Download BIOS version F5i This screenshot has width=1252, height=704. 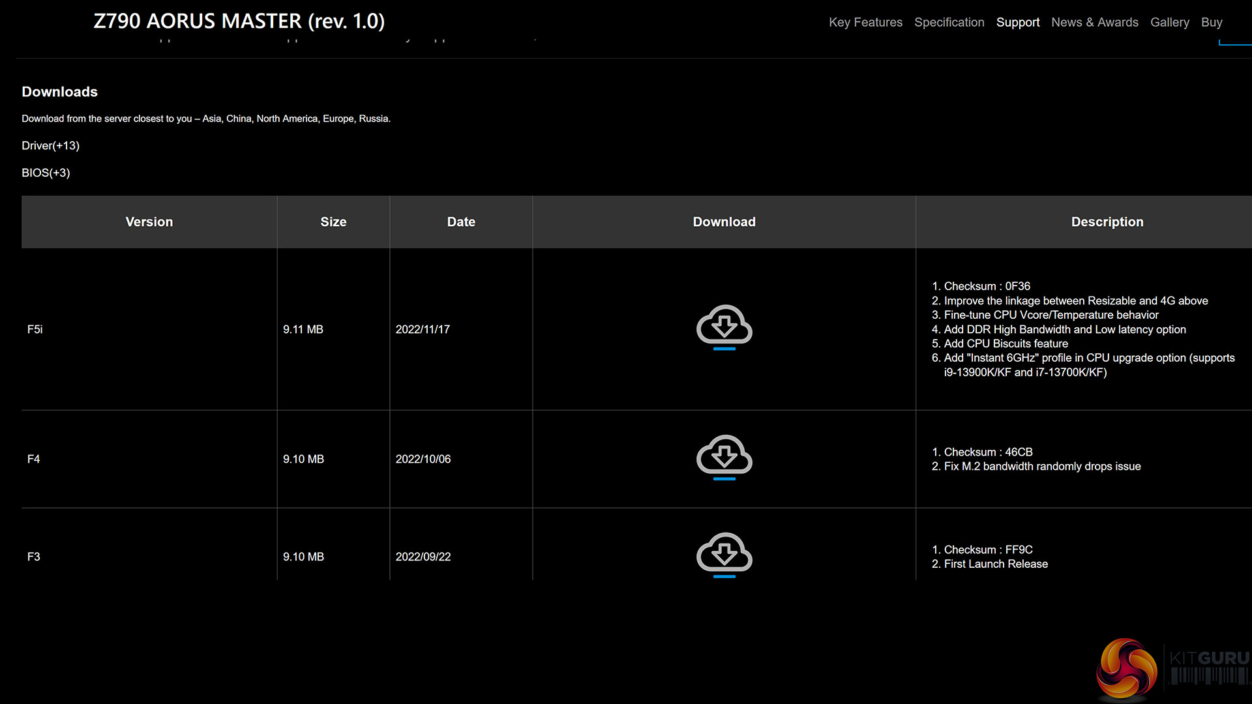click(724, 327)
